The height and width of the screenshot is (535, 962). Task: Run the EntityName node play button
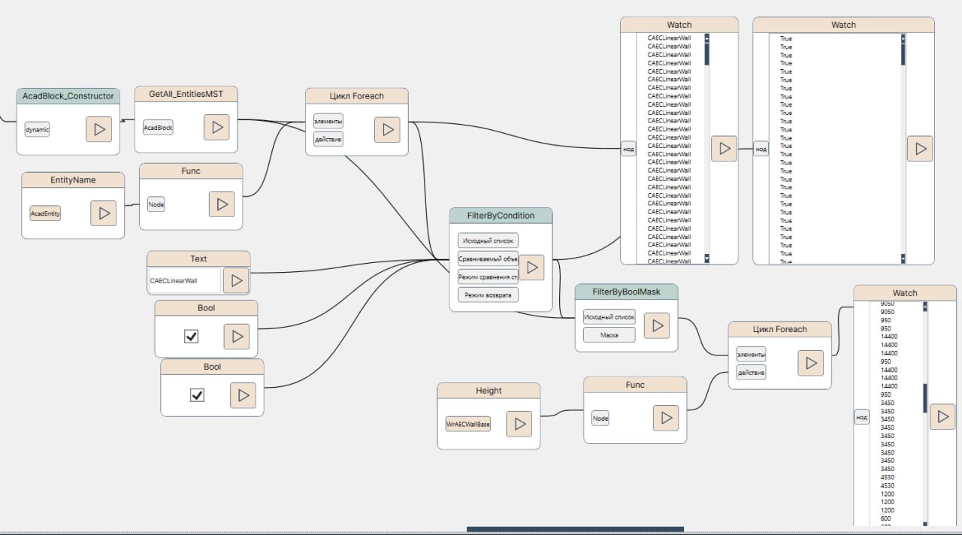click(x=103, y=213)
